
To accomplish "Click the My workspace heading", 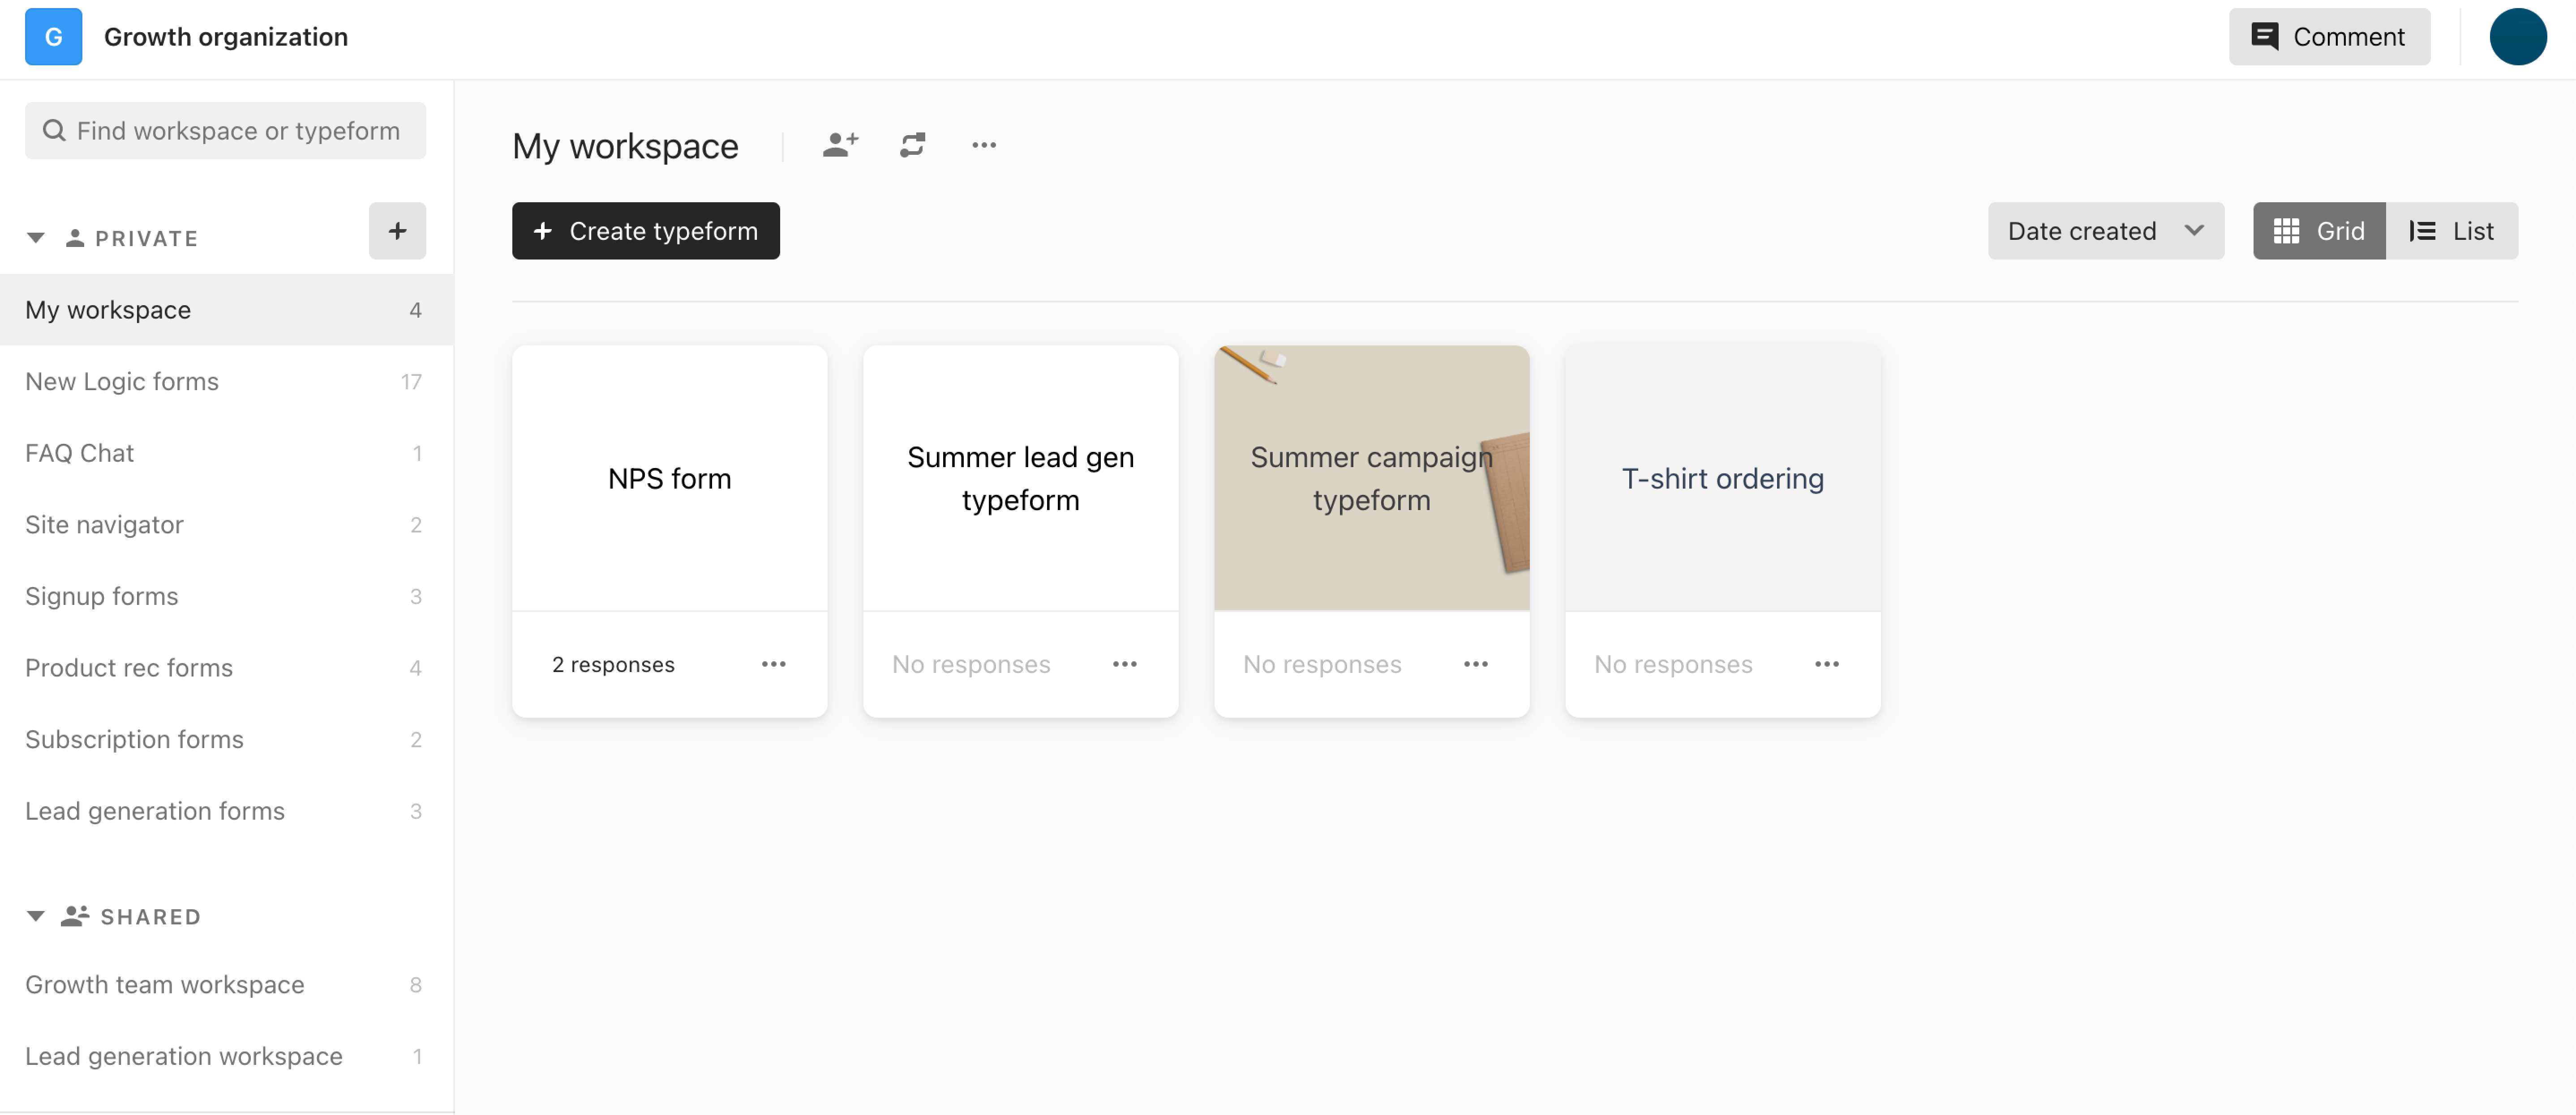I will pyautogui.click(x=625, y=146).
